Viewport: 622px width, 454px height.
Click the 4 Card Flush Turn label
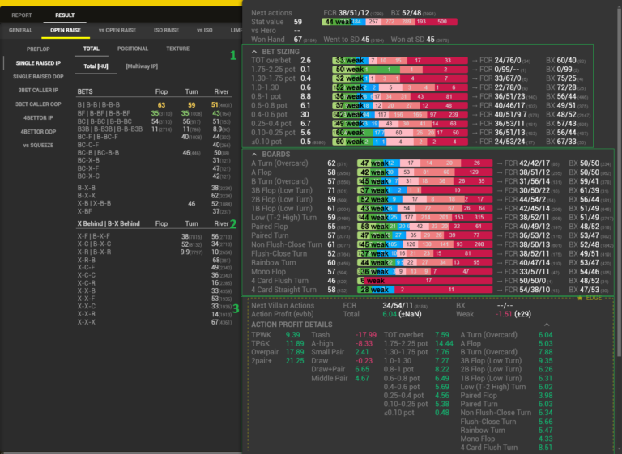(279, 281)
